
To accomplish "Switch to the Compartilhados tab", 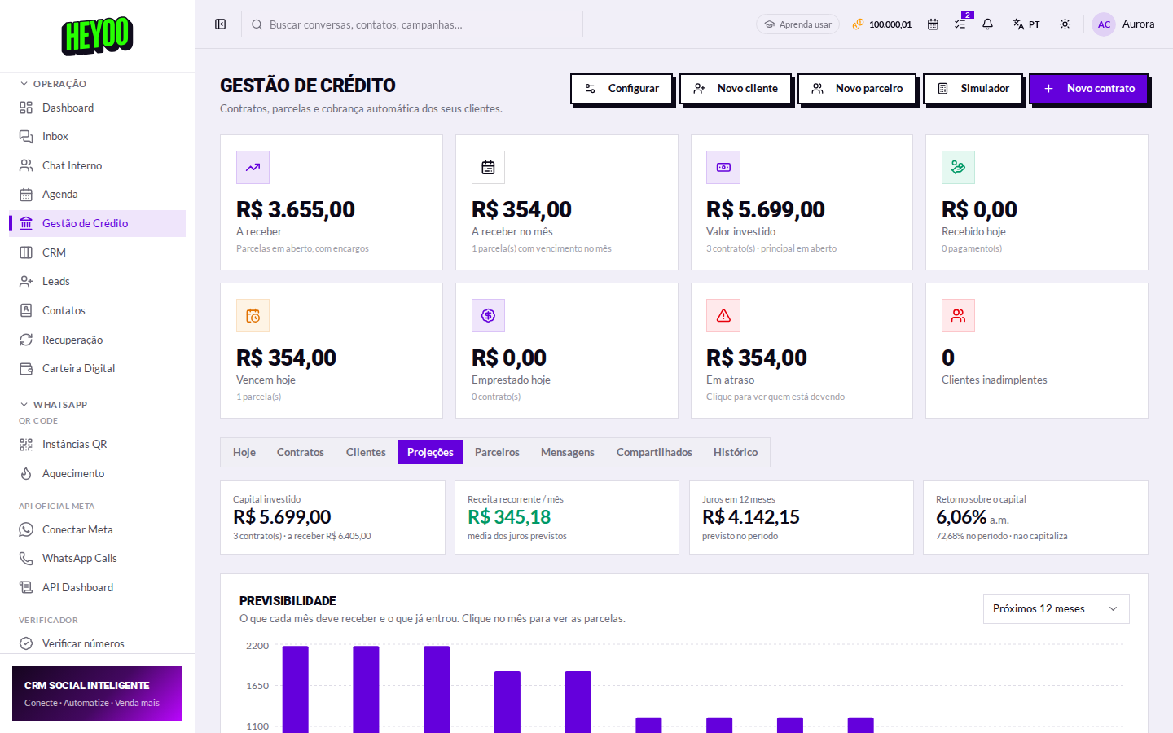I will pos(654,452).
